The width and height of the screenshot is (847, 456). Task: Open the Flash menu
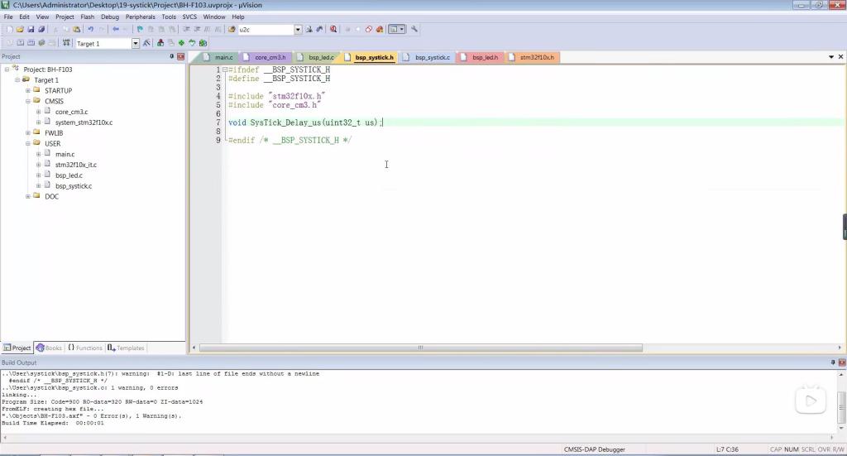pos(87,17)
